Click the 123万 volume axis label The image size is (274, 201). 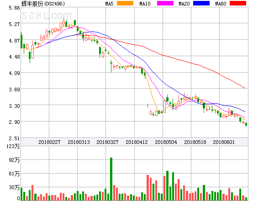pyautogui.click(x=13, y=146)
